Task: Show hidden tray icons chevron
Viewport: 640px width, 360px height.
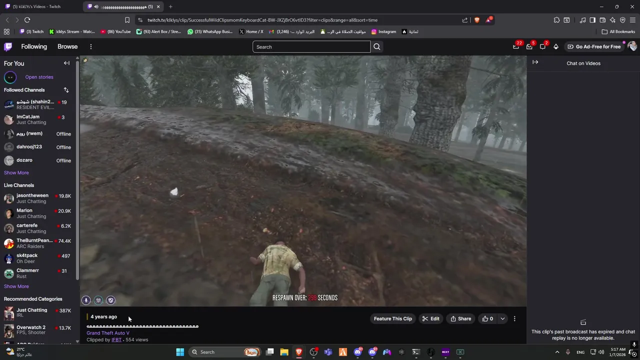Action: [x=557, y=352]
